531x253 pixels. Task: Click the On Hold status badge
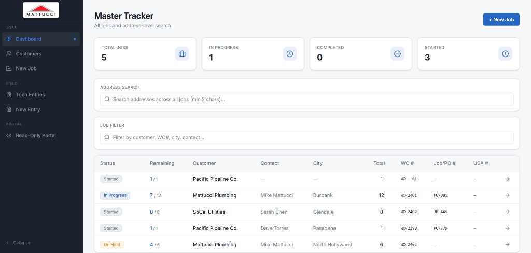(112, 244)
